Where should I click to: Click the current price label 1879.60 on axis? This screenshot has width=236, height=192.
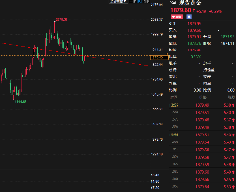(x=159, y=58)
